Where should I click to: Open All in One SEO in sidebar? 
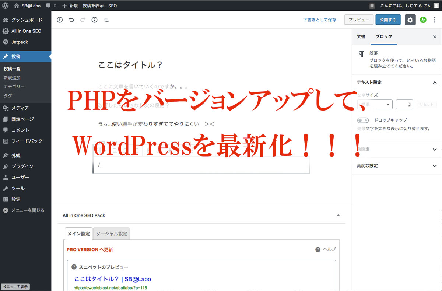pos(25,31)
